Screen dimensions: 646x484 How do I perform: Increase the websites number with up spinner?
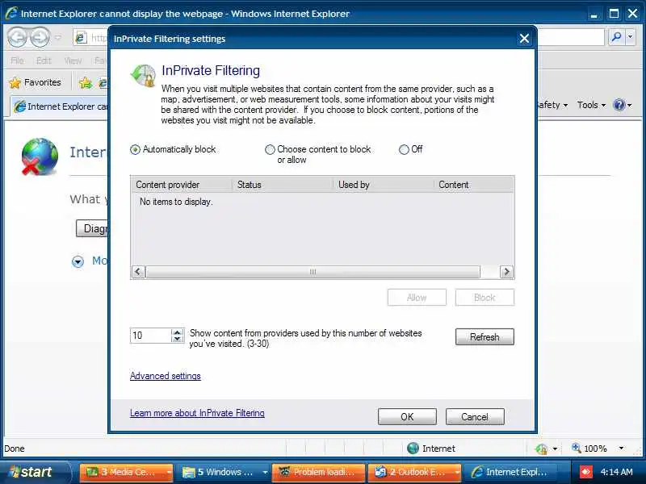point(178,332)
